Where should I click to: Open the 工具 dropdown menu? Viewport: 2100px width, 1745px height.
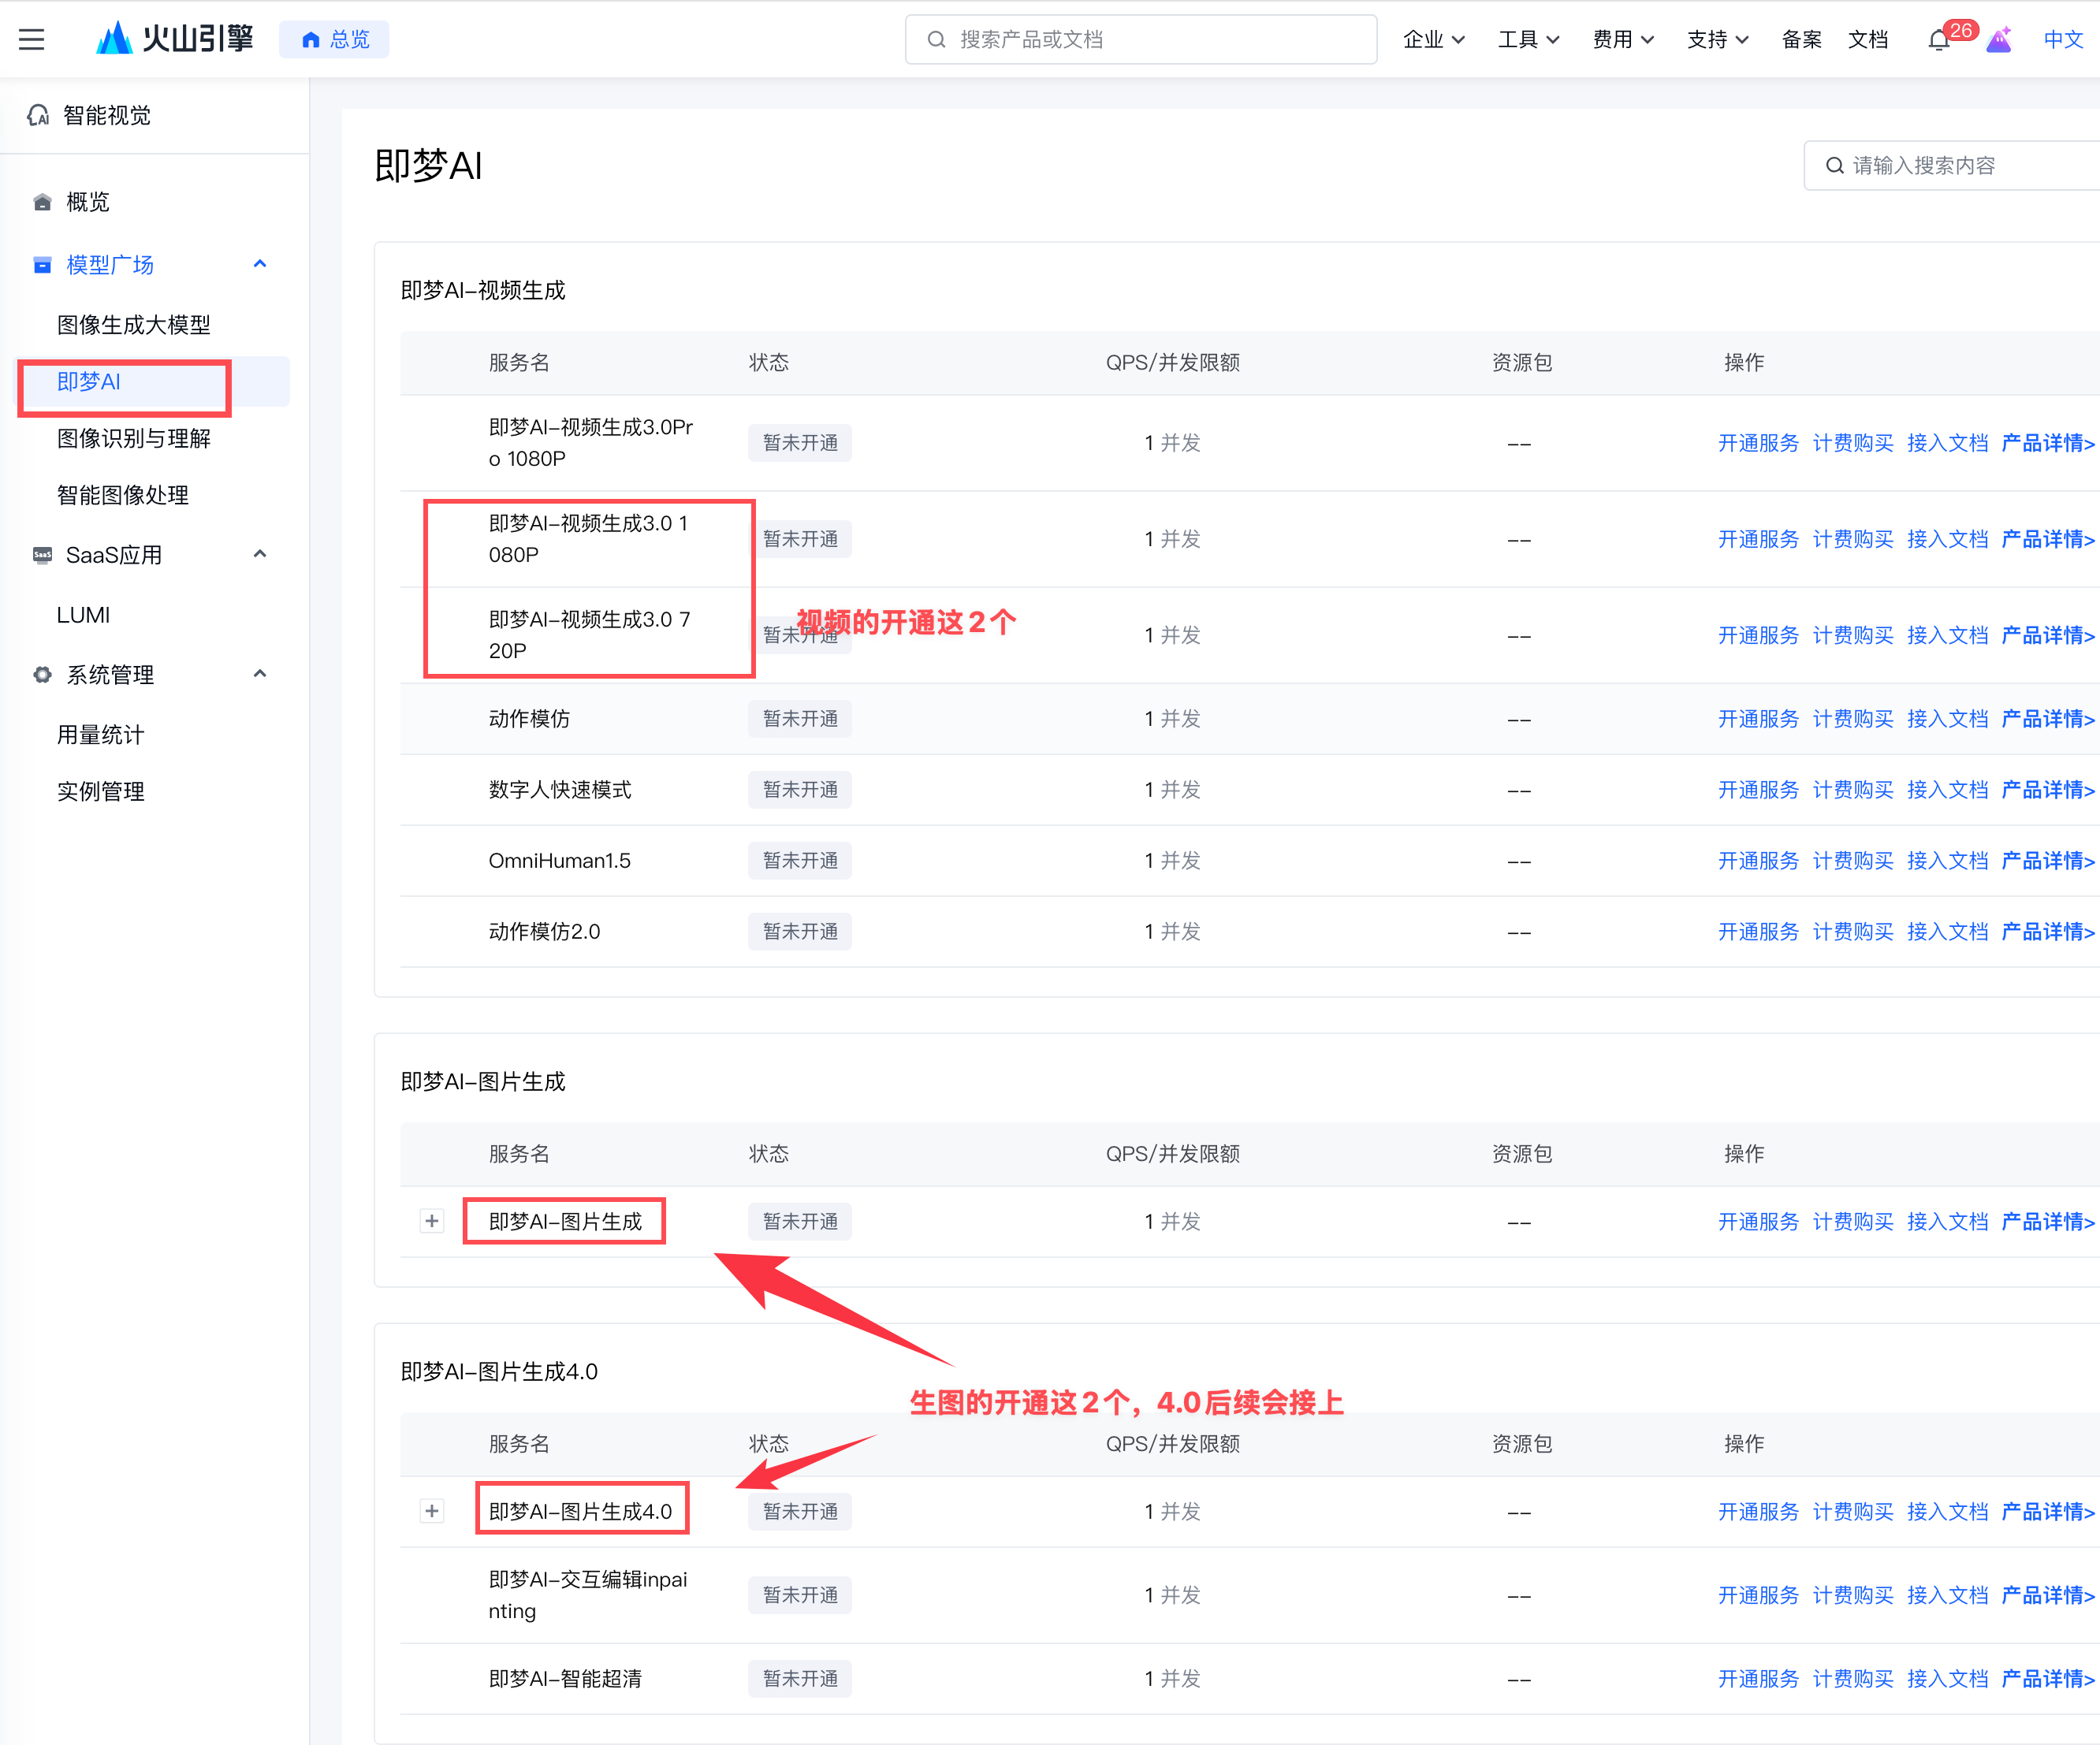pos(1528,40)
